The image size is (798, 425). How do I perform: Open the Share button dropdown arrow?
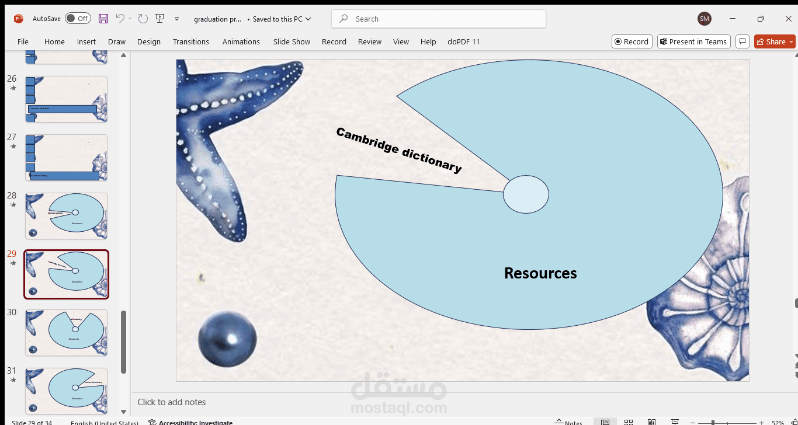click(792, 41)
